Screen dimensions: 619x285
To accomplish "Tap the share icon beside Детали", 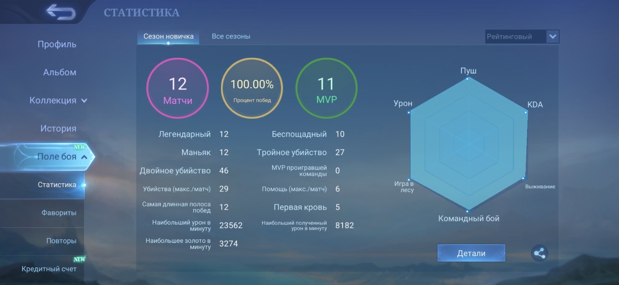I will (539, 253).
